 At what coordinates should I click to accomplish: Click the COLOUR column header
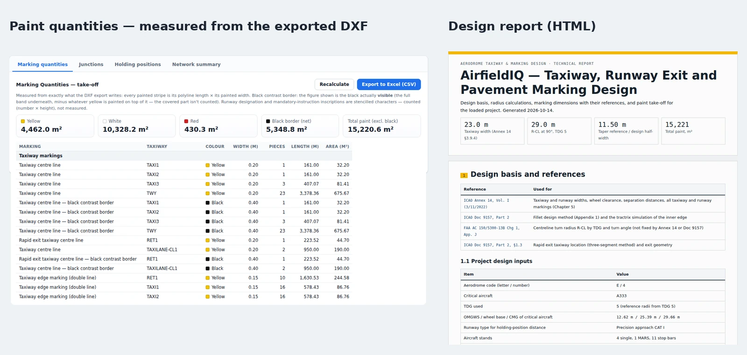tap(215, 147)
